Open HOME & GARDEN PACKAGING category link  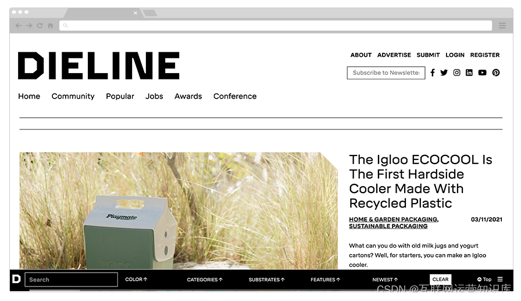coord(394,219)
